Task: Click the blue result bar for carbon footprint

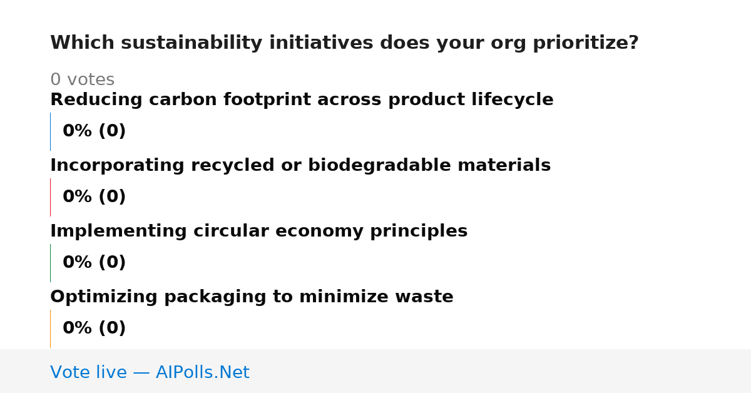Action: coord(50,131)
